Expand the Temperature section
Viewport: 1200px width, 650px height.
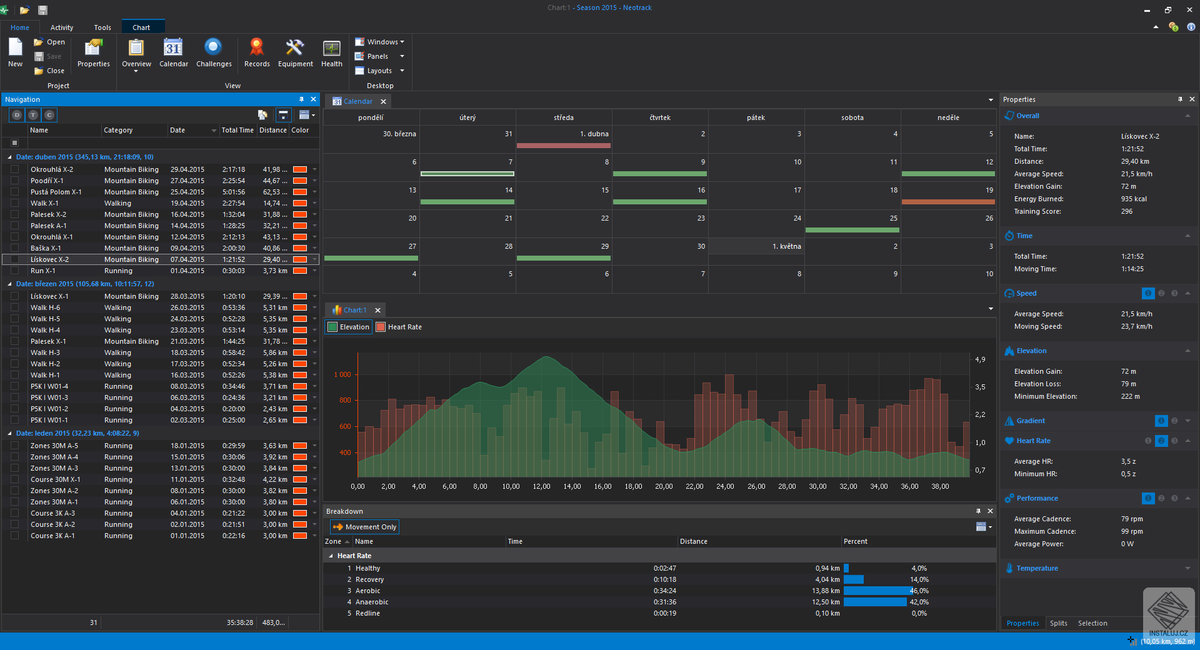pos(1187,568)
